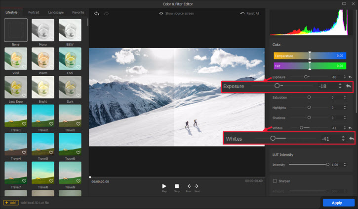Open the Landscape filter tab
358x209 pixels.
point(56,12)
